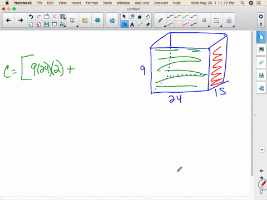The width and height of the screenshot is (267, 200).
Task: Open the View menu
Action: pyautogui.click(x=62, y=3)
